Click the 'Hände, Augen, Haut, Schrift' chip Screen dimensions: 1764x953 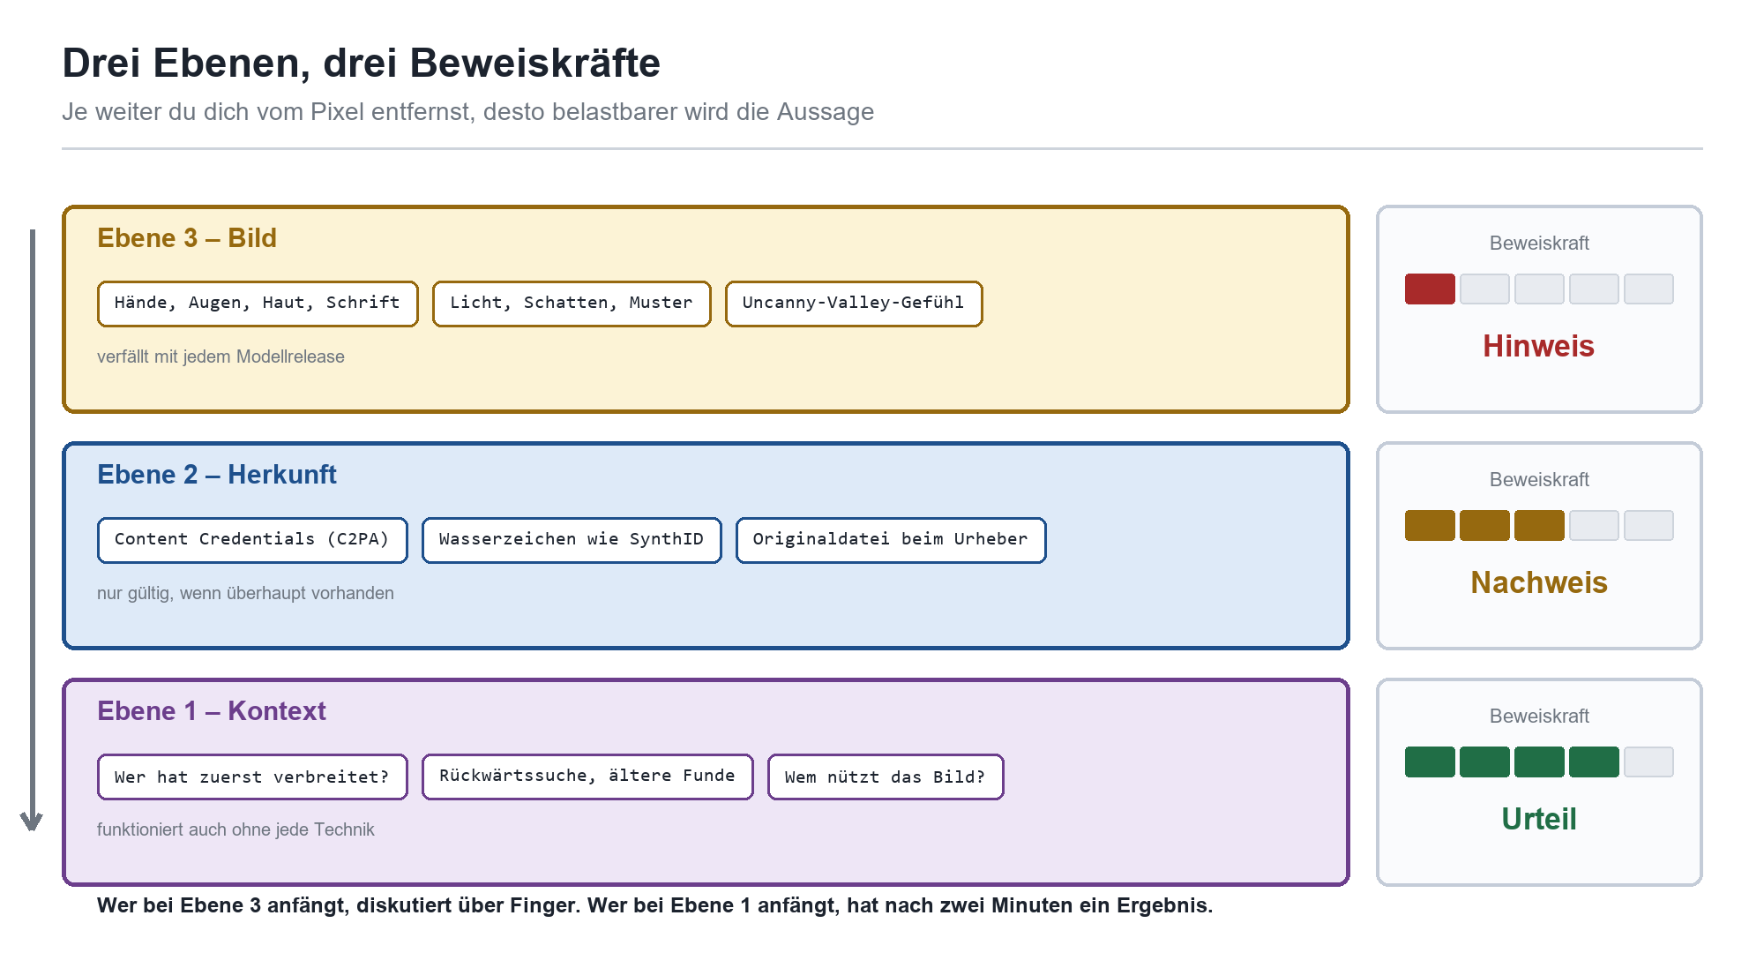click(x=258, y=304)
